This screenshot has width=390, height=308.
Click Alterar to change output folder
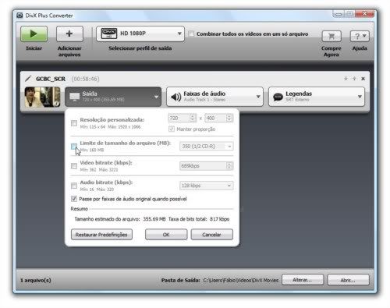303,280
